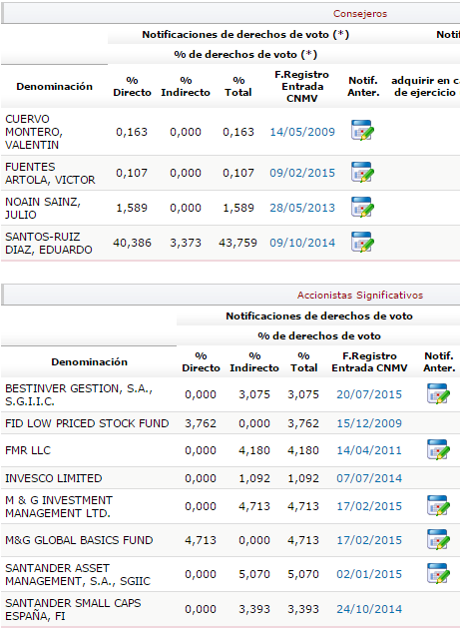Select the 0,107 direct value for Fuentes Artola

tap(132, 173)
